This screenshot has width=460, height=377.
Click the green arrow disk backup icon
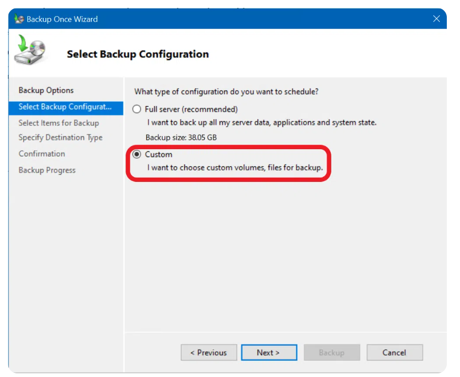pyautogui.click(x=31, y=50)
